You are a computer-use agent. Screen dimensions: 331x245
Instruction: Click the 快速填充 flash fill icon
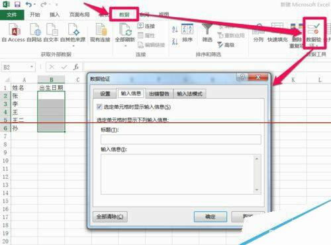pyautogui.click(x=277, y=29)
